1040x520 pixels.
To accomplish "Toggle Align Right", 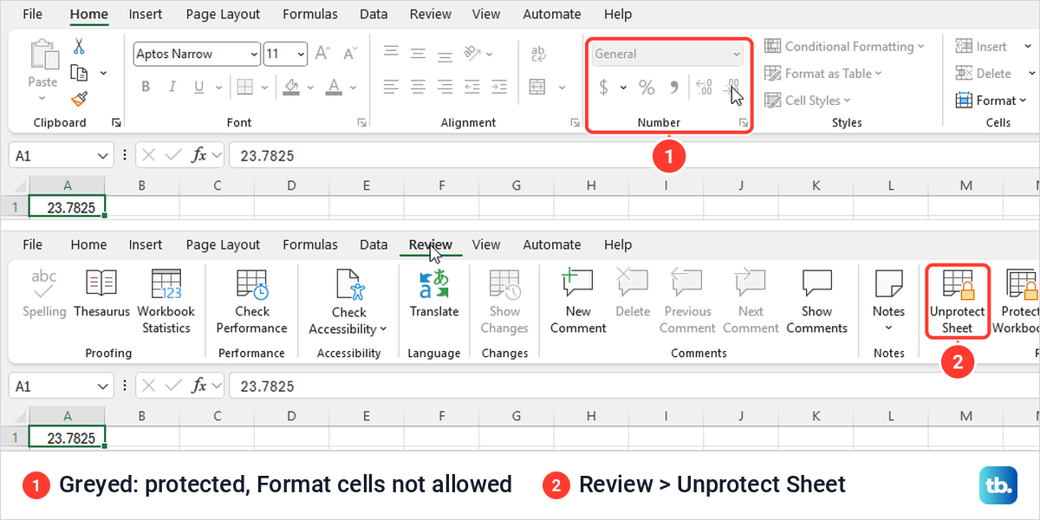I will pyautogui.click(x=445, y=87).
